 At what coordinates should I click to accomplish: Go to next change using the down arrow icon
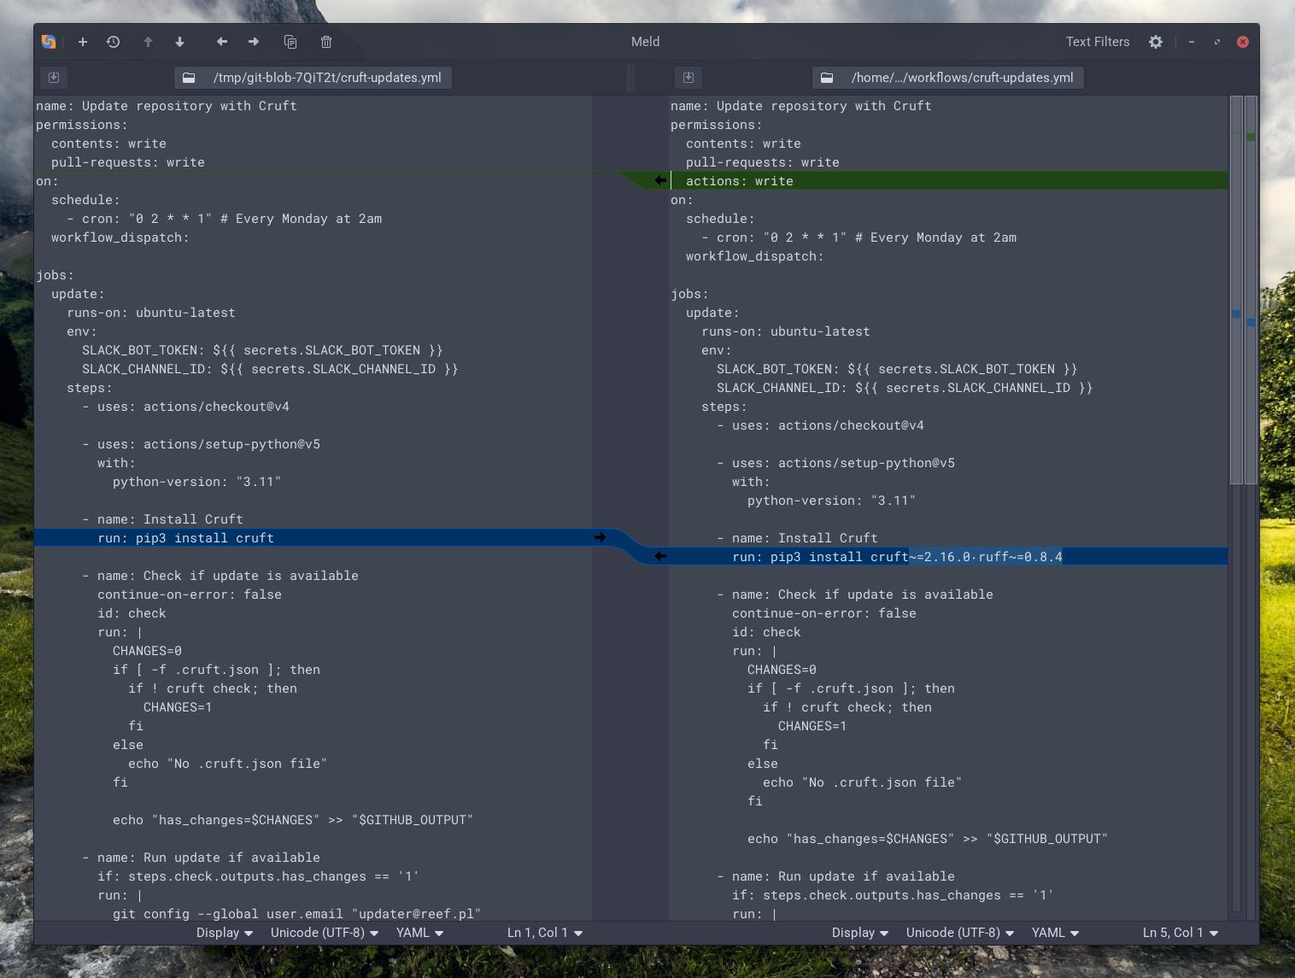(x=179, y=41)
